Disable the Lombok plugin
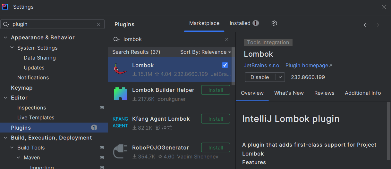The image size is (391, 169). 260,77
